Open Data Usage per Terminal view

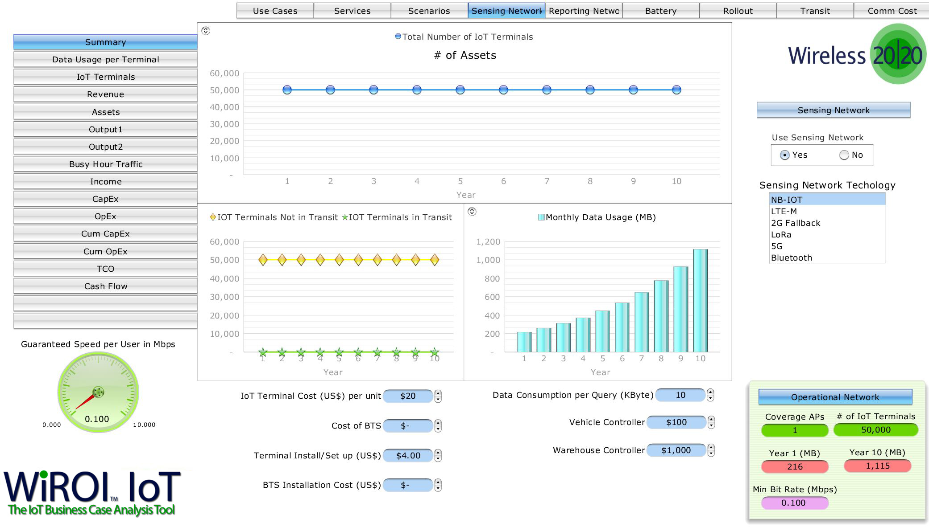coord(105,59)
